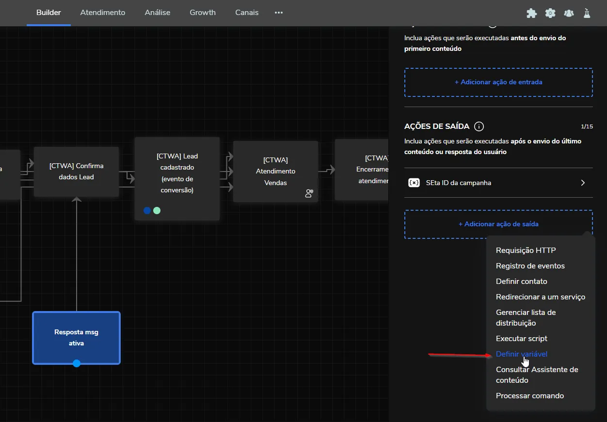This screenshot has width=607, height=422.
Task: Open the team members icon
Action: pyautogui.click(x=569, y=13)
